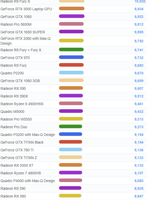Click the 9,922 score value
The image size is (147, 200).
139,17
